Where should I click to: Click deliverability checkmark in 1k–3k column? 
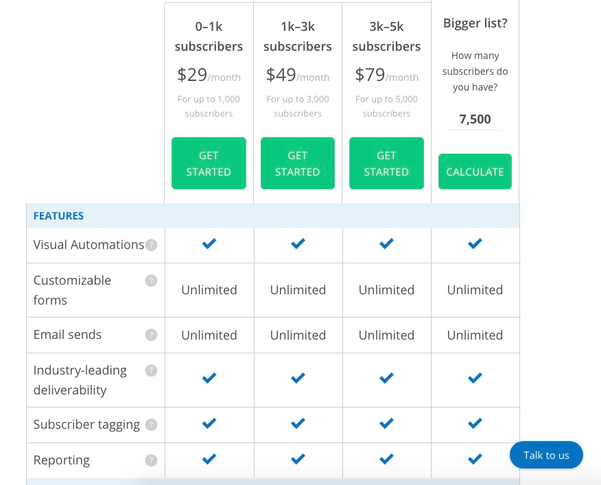pos(298,379)
